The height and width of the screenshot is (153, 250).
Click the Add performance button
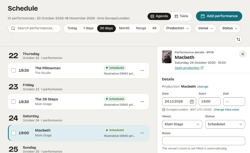(219, 16)
